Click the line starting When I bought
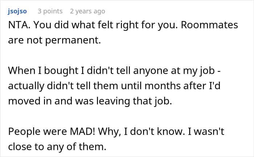The image size is (254, 157). pyautogui.click(x=114, y=71)
